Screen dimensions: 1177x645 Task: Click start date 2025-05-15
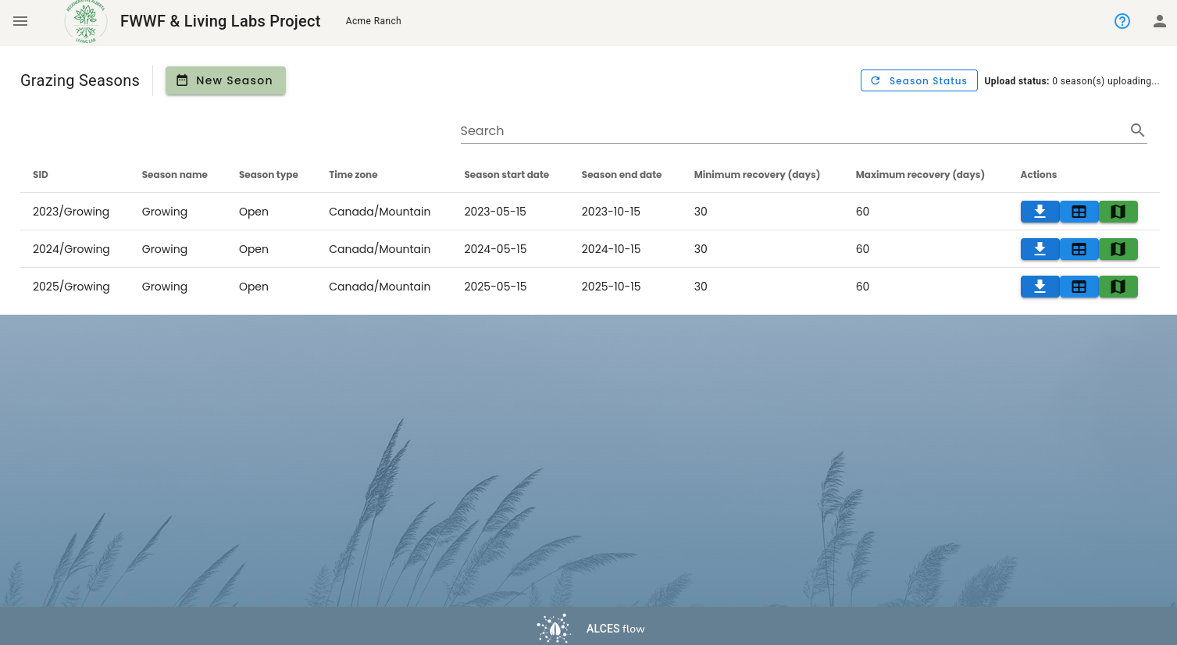tap(495, 287)
